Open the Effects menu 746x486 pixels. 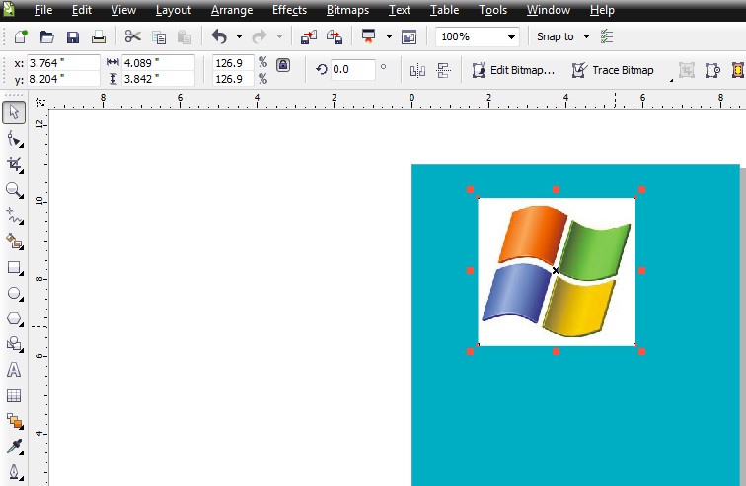[x=289, y=10]
